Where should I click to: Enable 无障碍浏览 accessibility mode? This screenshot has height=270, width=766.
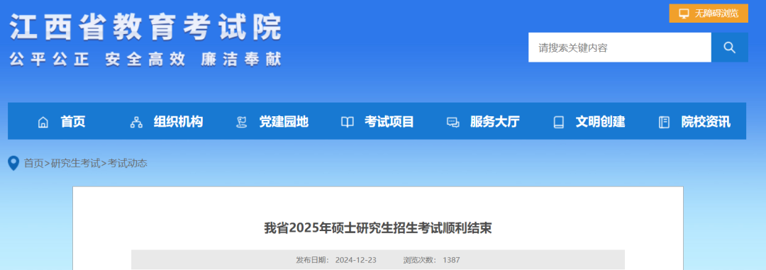tap(709, 13)
